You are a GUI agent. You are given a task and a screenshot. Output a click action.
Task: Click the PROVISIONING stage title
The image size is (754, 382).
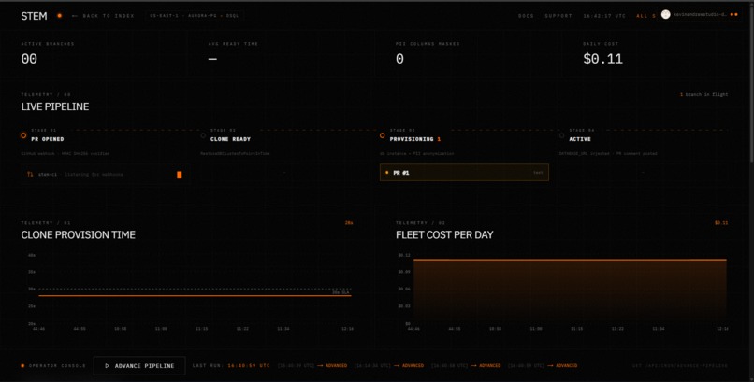[x=411, y=139]
